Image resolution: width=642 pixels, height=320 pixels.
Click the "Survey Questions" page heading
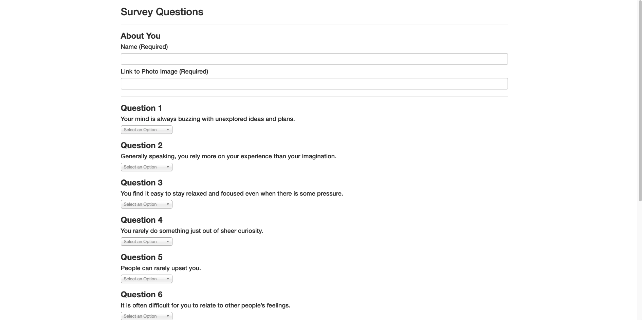[162, 12]
